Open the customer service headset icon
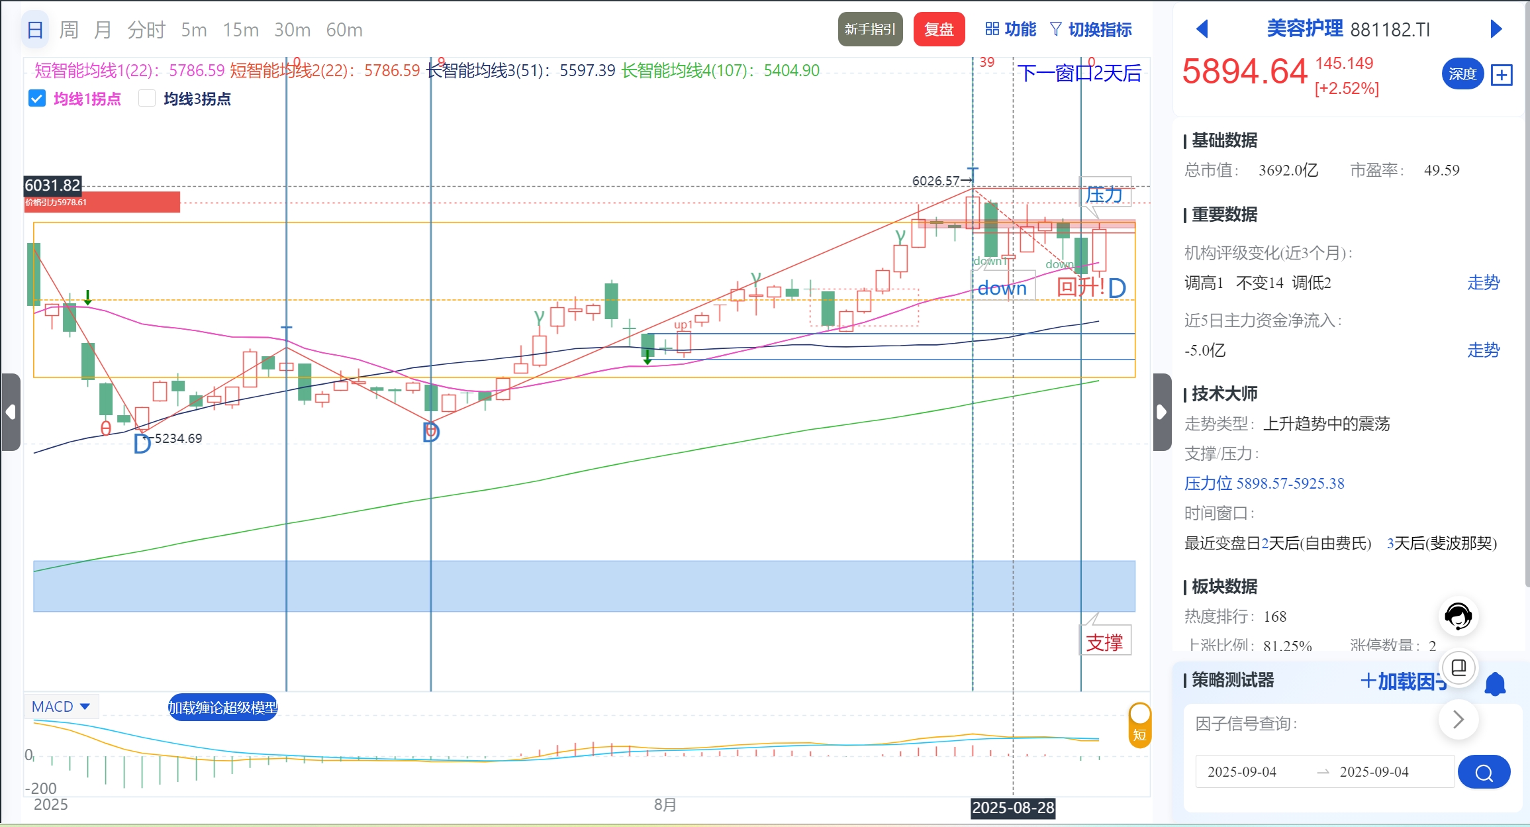 [1458, 616]
